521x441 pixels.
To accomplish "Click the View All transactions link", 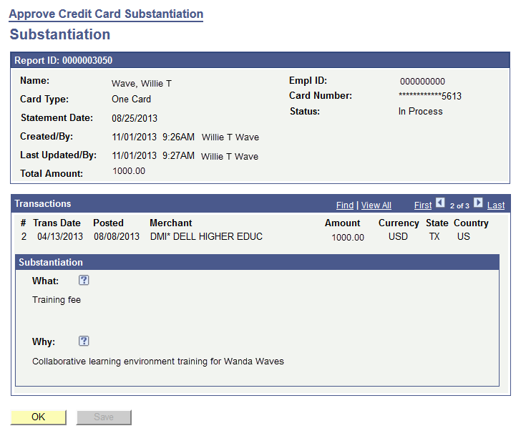I will pos(376,205).
